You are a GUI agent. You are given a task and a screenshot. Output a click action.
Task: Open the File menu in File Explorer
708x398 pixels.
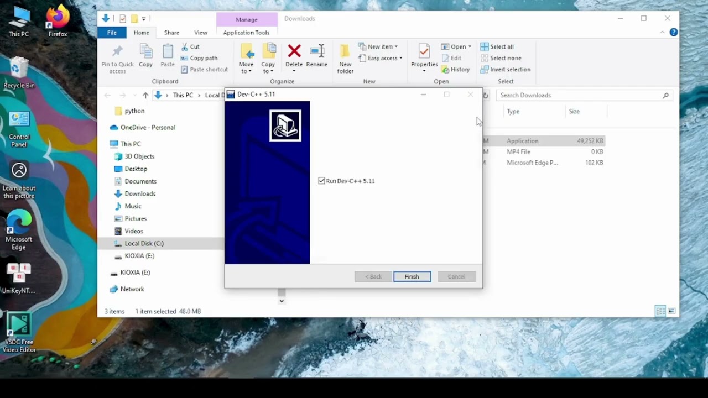pos(112,33)
